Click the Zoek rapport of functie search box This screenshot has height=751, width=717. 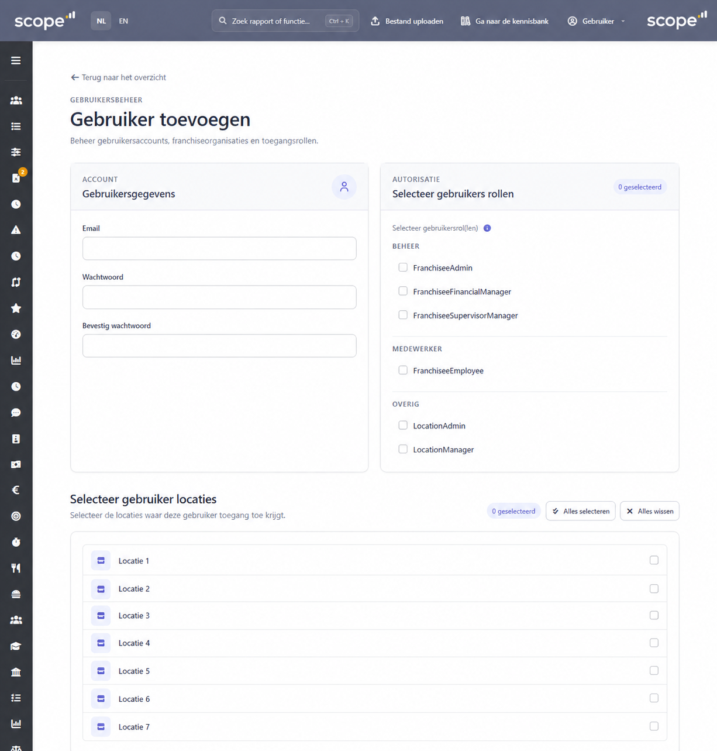coord(285,21)
